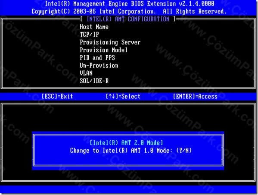The height and width of the screenshot is (195, 258).
Task: Open the SOL/IDE-R configuration item
Action: pyautogui.click(x=94, y=81)
